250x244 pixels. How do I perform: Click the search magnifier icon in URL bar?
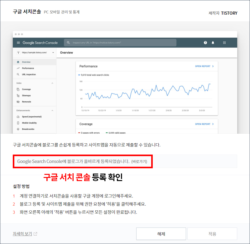point(68,43)
